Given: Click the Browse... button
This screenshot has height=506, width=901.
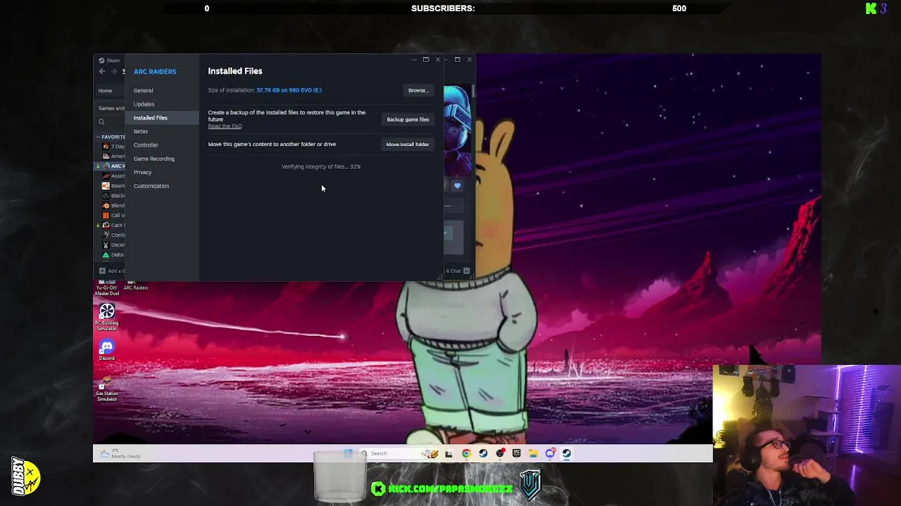Looking at the screenshot, I should pyautogui.click(x=417, y=90).
